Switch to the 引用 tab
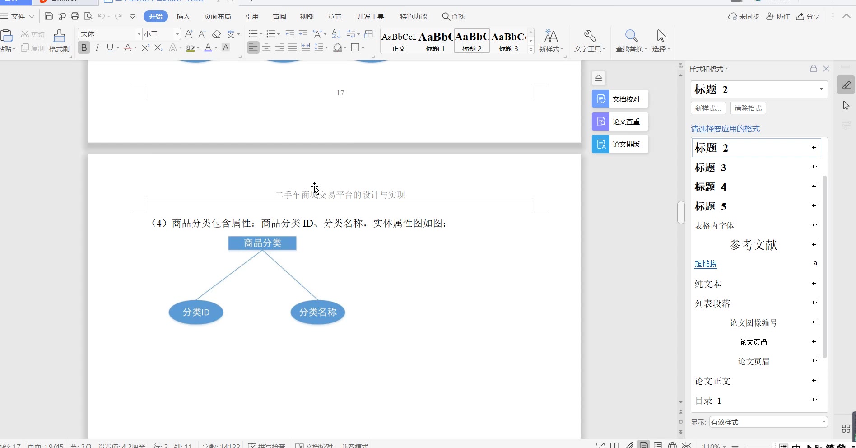The height and width of the screenshot is (448, 856). click(x=251, y=16)
